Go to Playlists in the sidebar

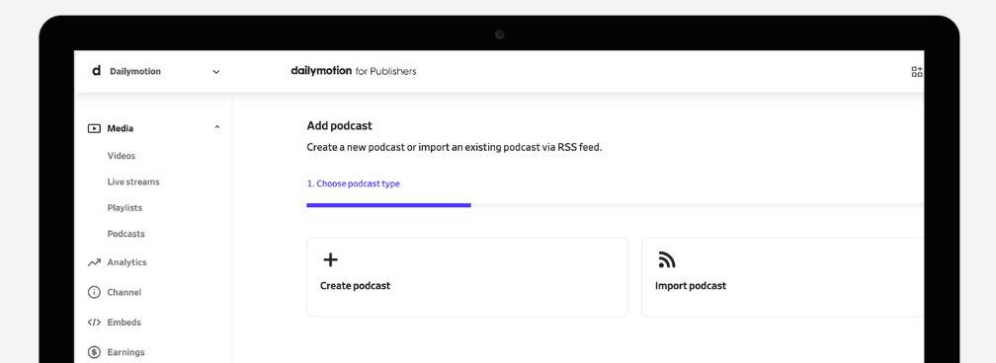pos(124,207)
